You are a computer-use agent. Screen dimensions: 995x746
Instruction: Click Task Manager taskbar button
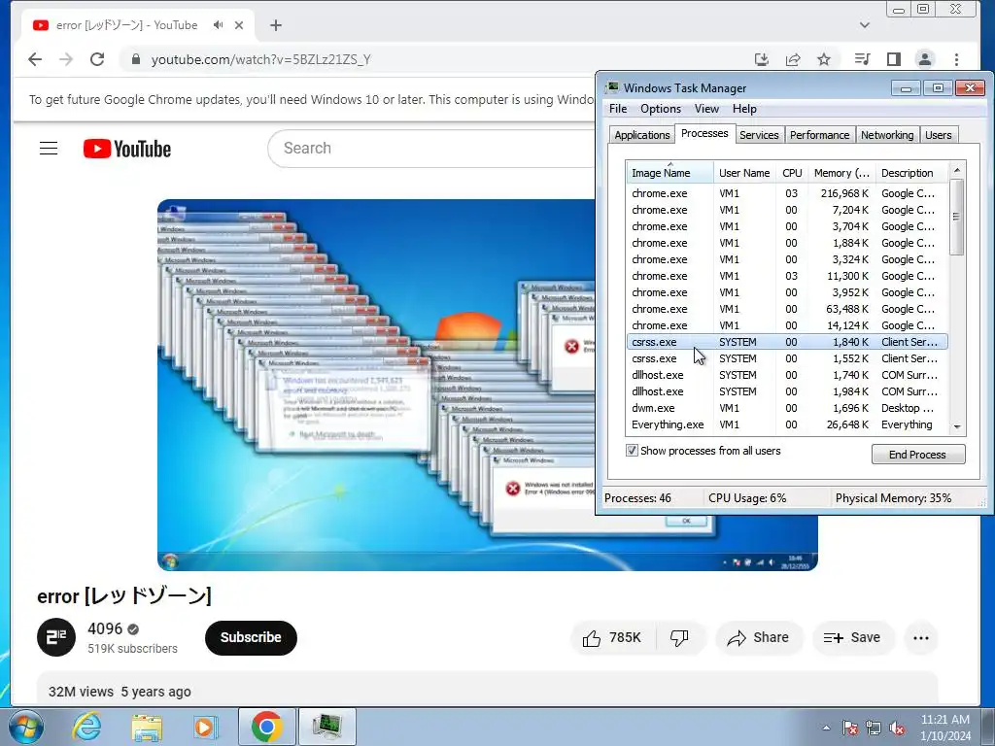click(x=327, y=727)
